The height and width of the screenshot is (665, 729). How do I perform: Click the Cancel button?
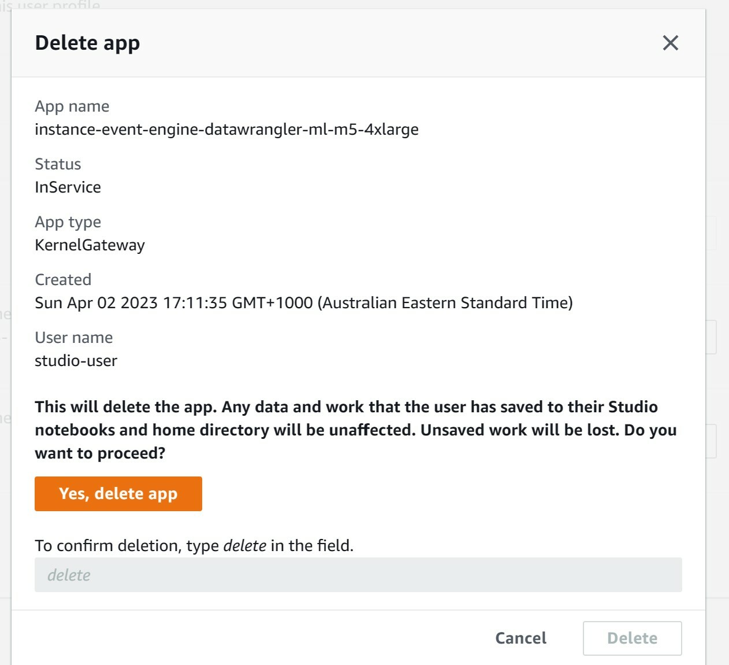tap(520, 638)
